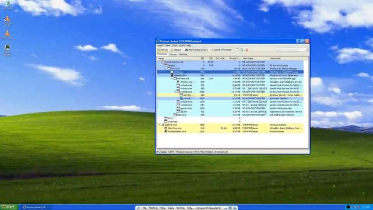Click the Windows Explorer description text

click(278, 125)
